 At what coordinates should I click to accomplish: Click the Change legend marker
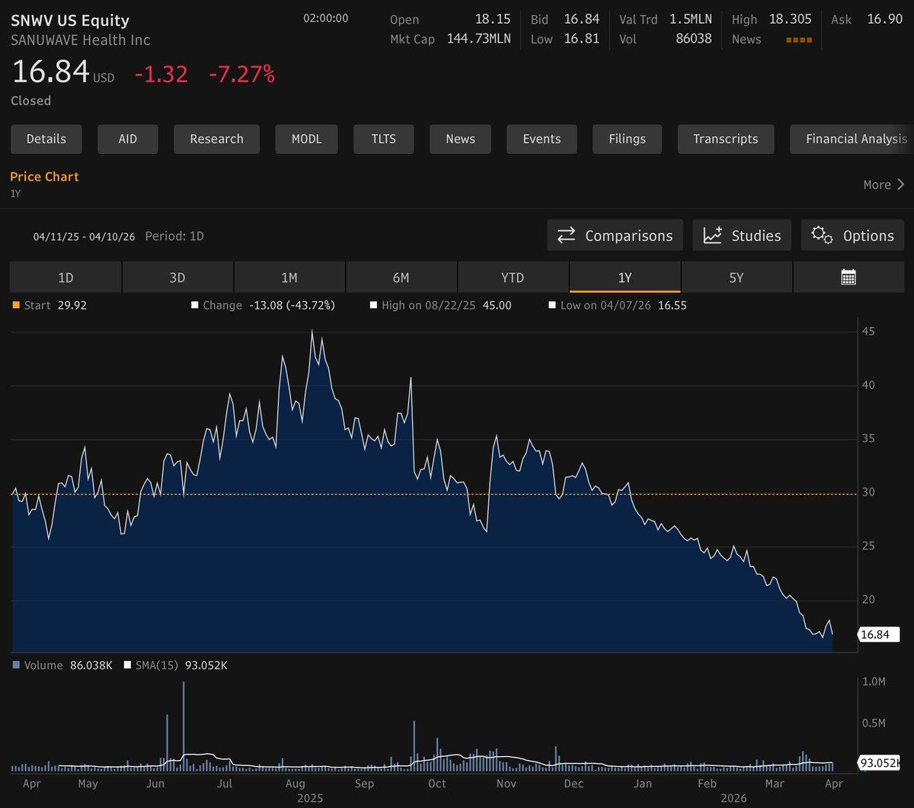click(x=195, y=305)
